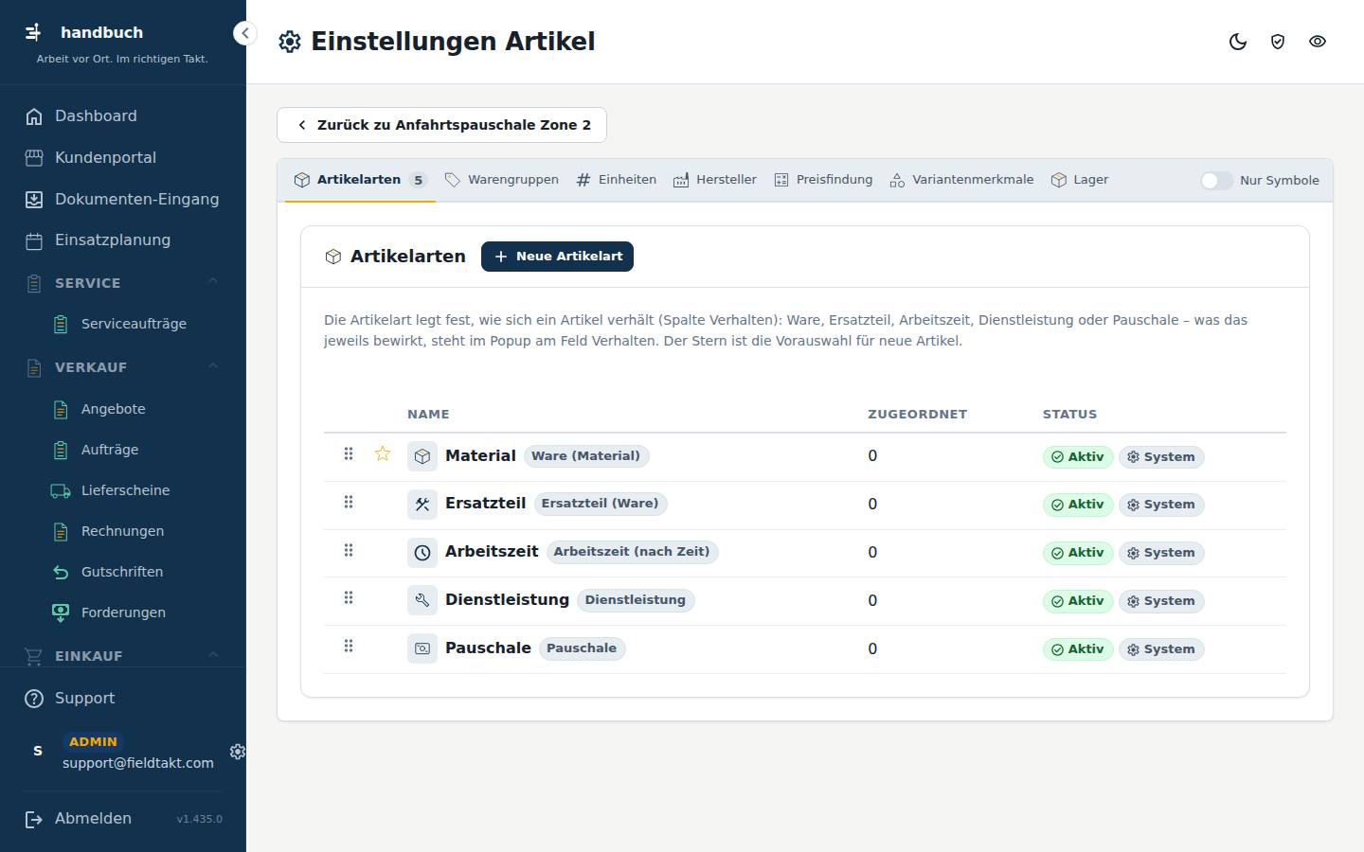Switch to the Lager tab

(1080, 180)
